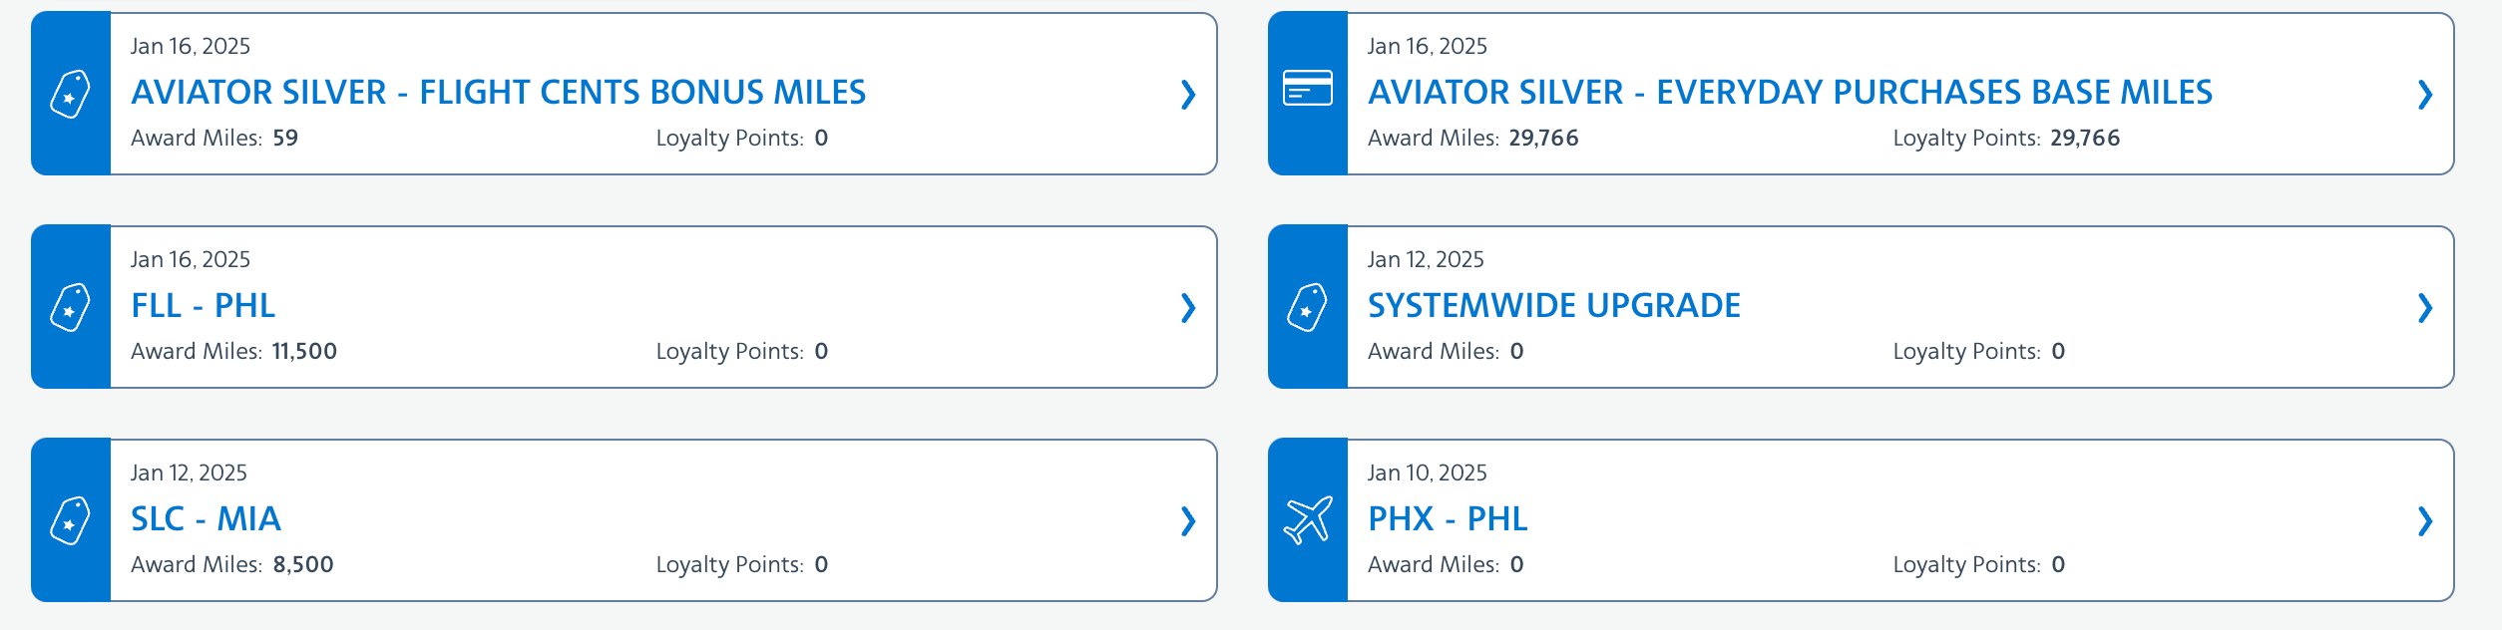Open the FLL - PHL activity title
The height and width of the screenshot is (630, 2502).
click(203, 306)
